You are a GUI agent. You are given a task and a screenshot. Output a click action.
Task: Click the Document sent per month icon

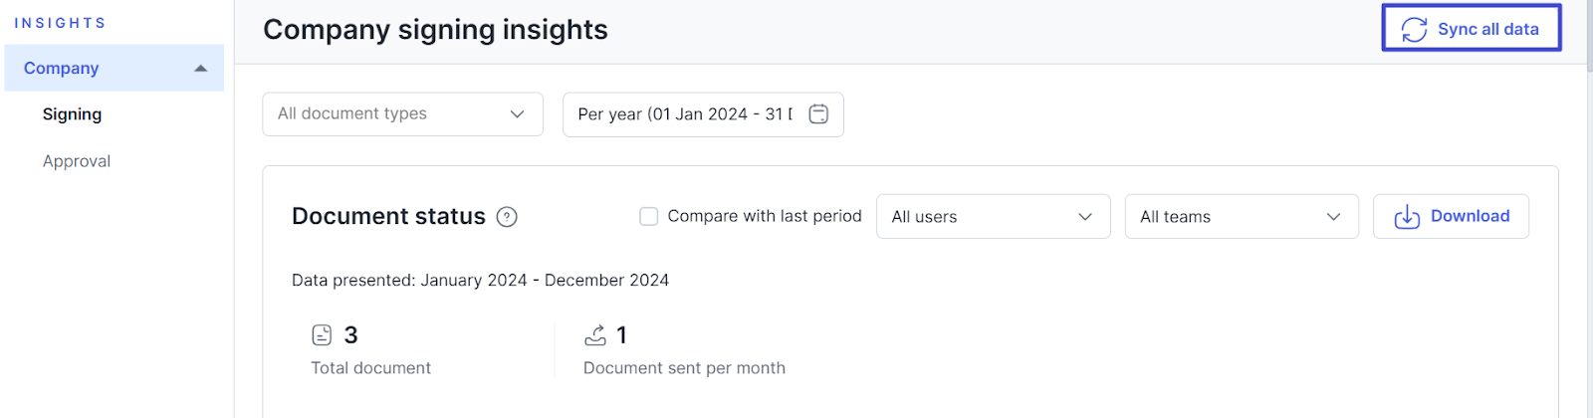click(595, 335)
